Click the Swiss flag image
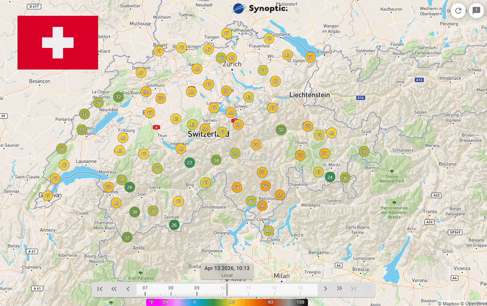Screen dimensions: 487x306 (x=58, y=42)
